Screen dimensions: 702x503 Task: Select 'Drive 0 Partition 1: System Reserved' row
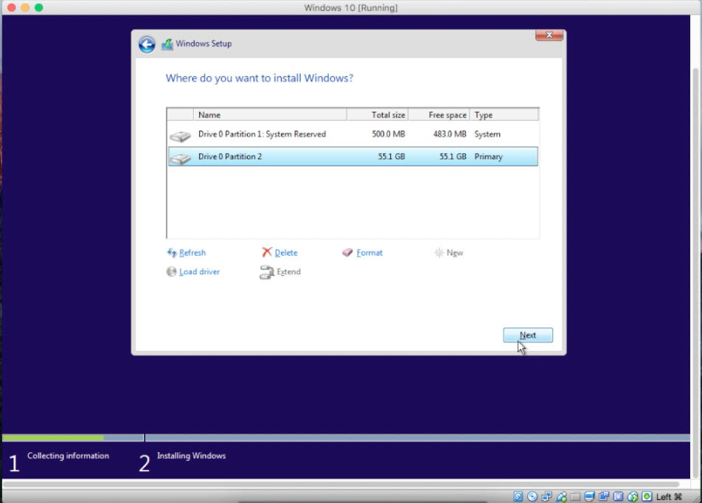point(352,134)
